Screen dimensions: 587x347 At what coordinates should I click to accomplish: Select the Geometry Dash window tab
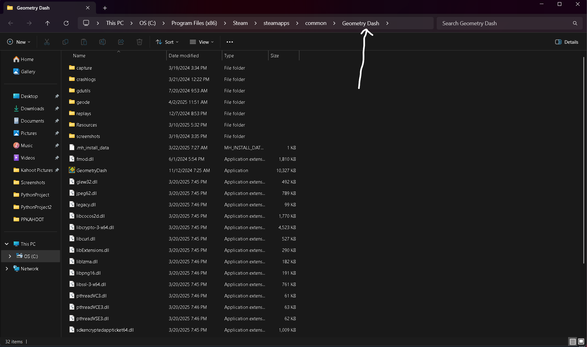click(49, 8)
